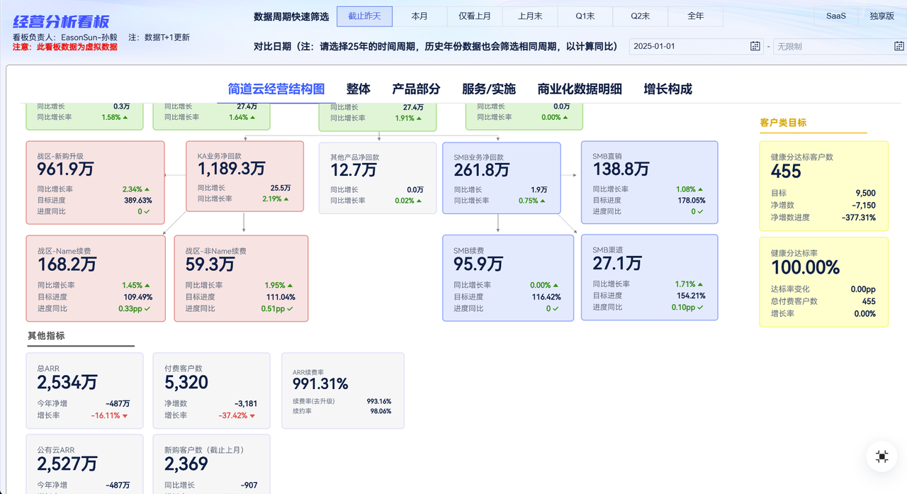
Task: Click the 总ARR growth rate -16.11%
Action: click(106, 416)
